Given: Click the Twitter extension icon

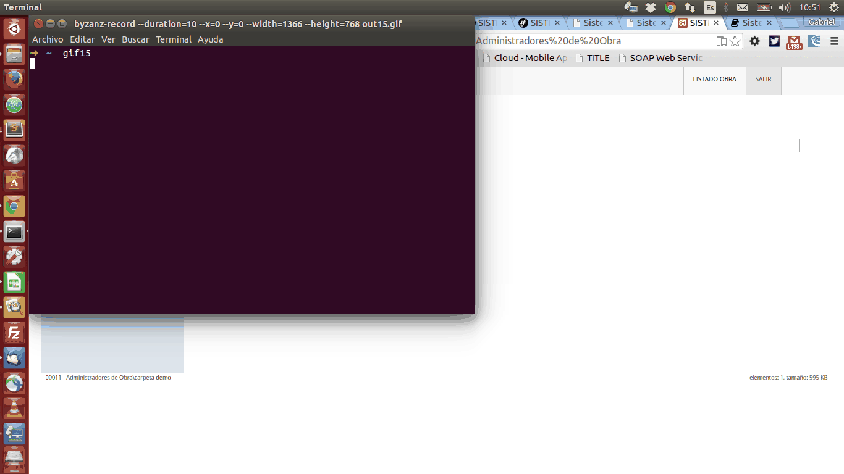Looking at the screenshot, I should coord(774,41).
